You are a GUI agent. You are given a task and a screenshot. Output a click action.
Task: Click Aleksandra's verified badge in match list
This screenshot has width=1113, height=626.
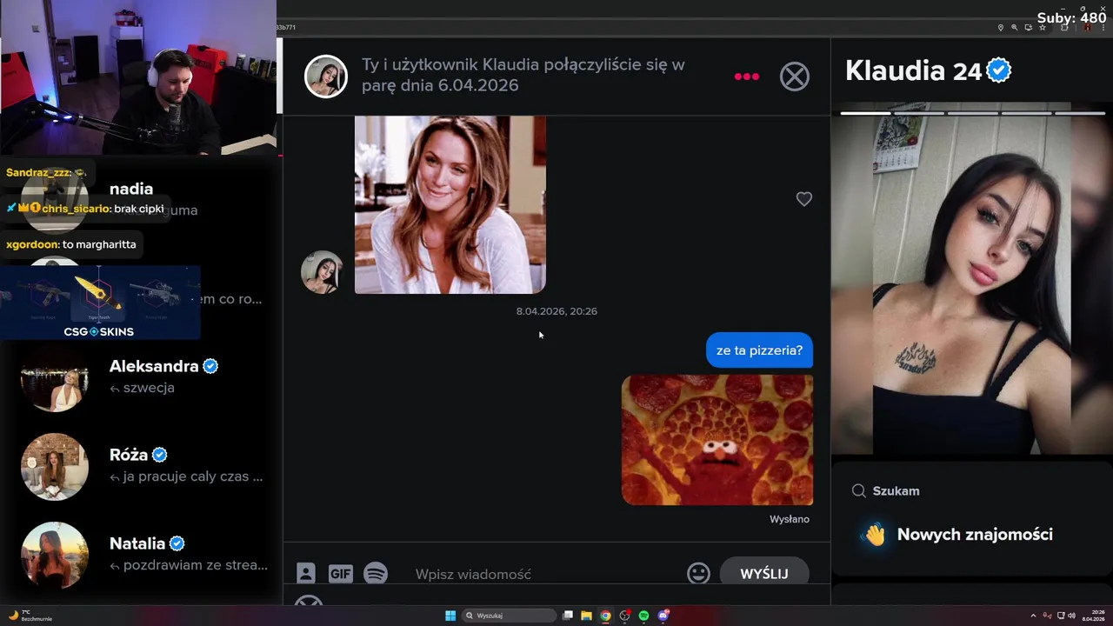tap(210, 366)
